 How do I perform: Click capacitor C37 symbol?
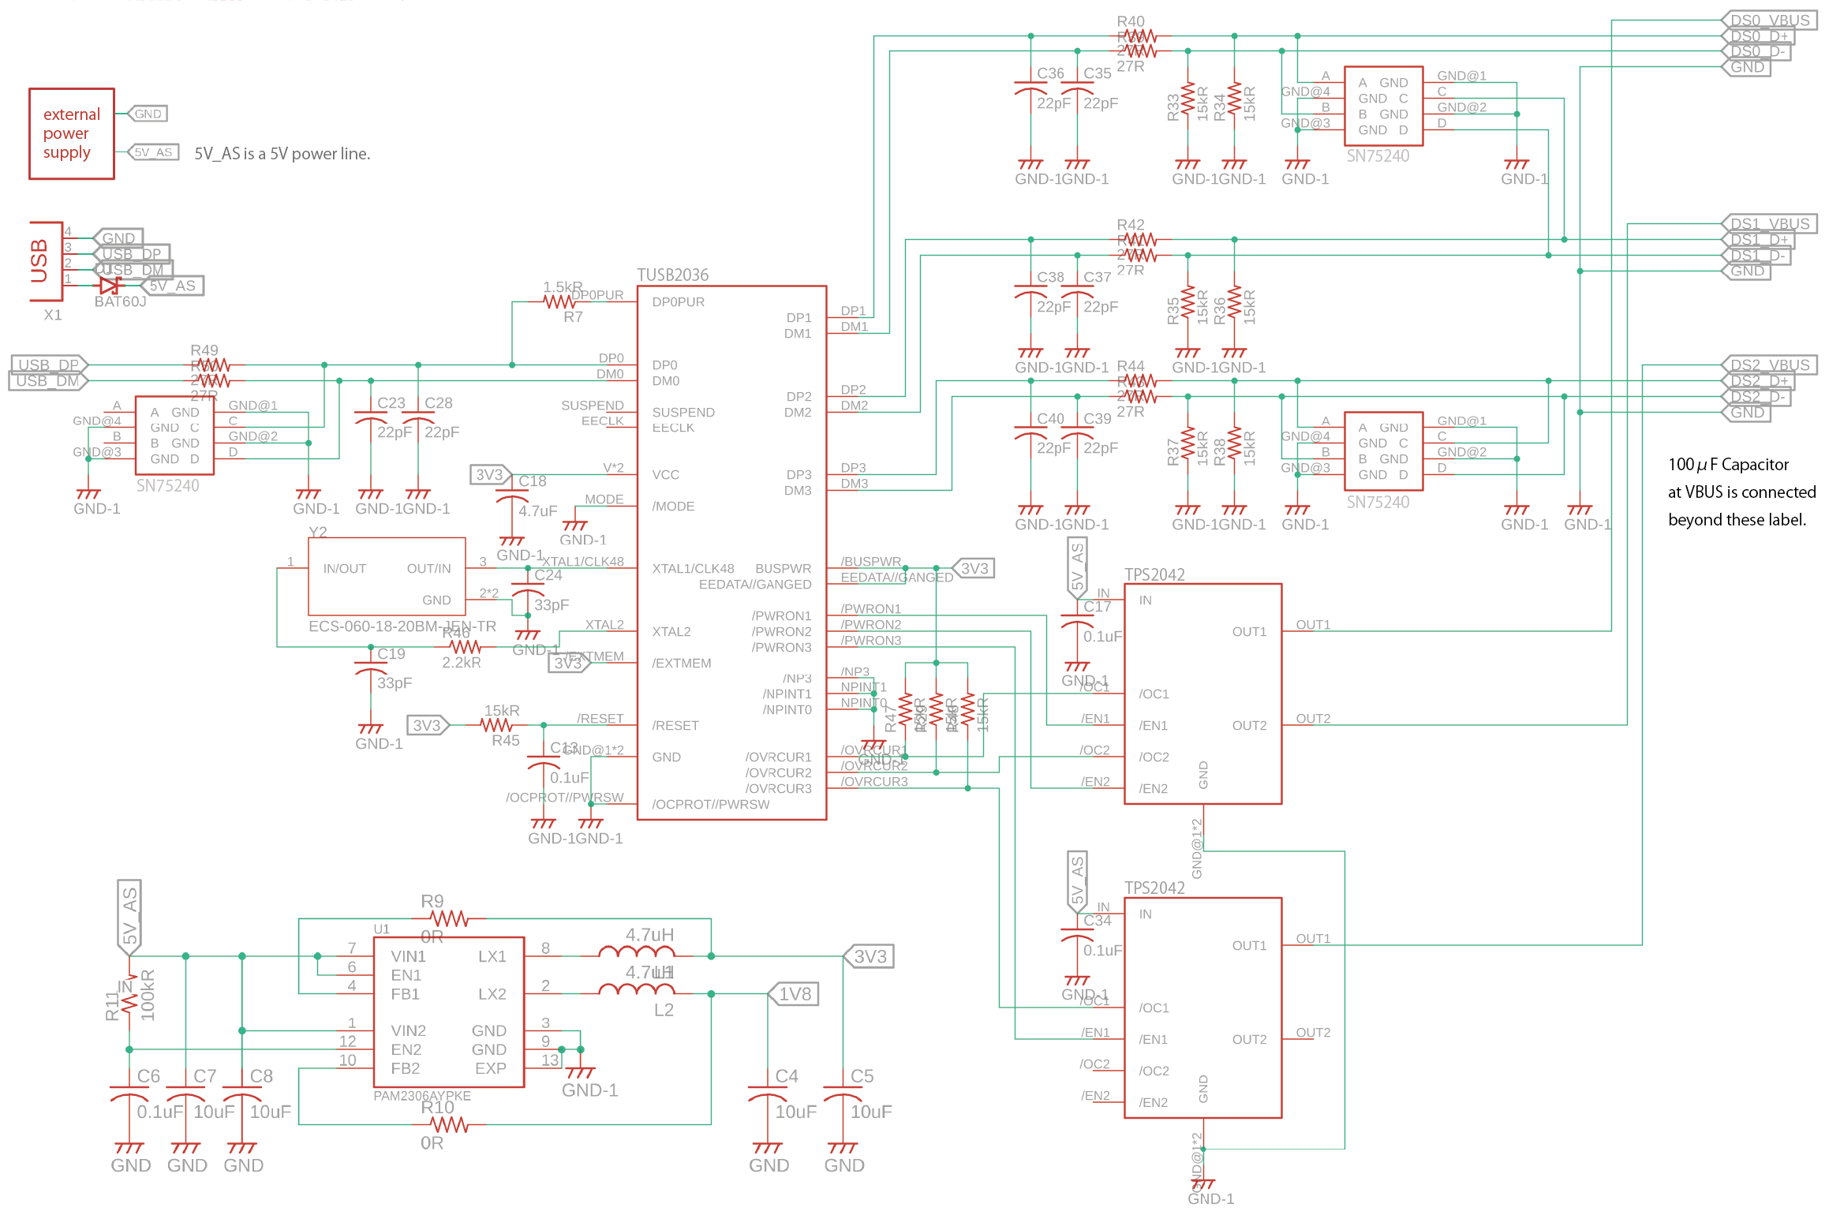click(x=1077, y=290)
